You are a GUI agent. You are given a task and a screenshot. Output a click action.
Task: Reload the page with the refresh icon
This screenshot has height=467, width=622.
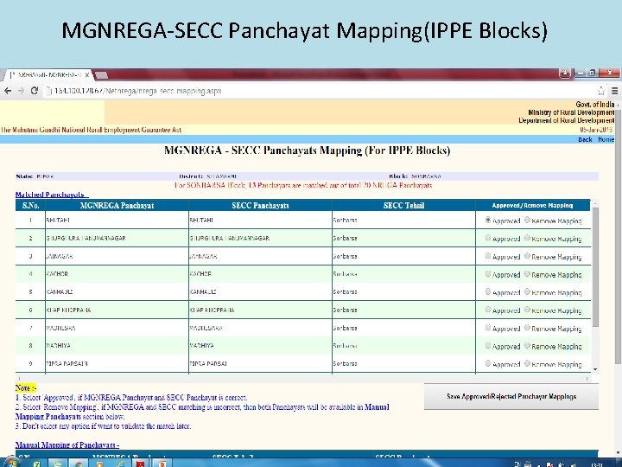click(35, 91)
